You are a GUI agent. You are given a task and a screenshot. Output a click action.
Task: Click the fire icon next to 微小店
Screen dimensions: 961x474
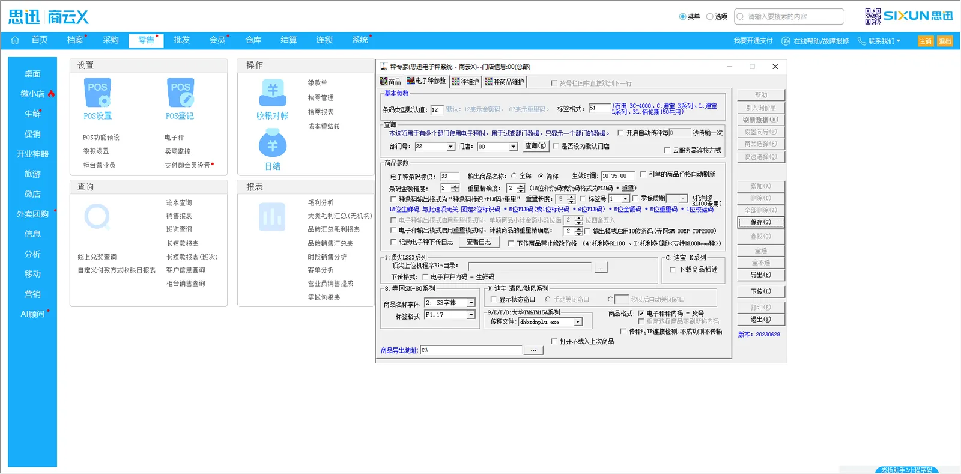52,94
